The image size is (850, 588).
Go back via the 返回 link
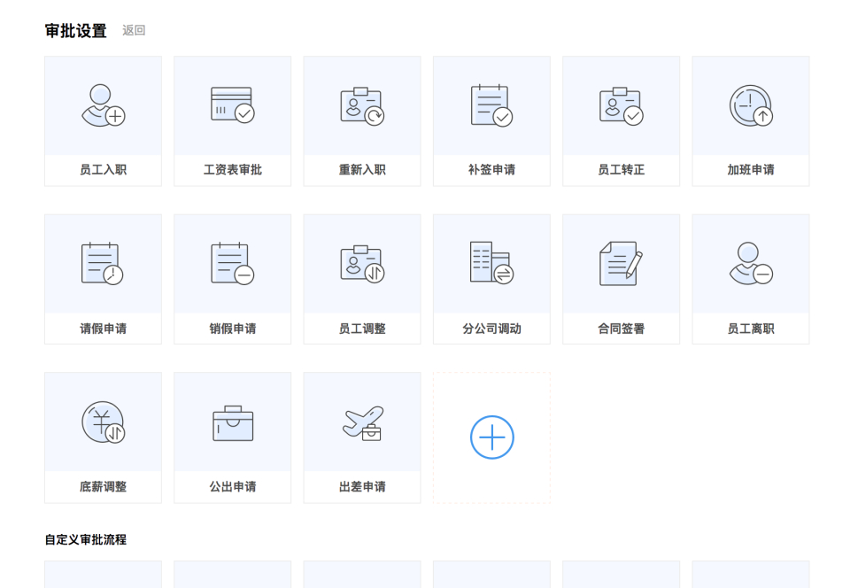[134, 30]
